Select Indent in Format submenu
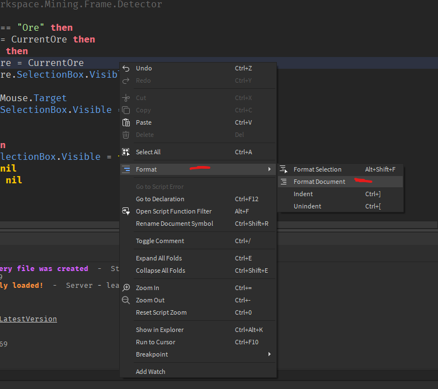Viewport: 438px width, 389px height. pyautogui.click(x=303, y=194)
